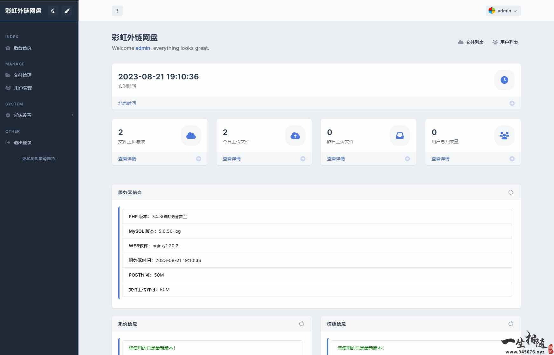Screen dimensions: 554x355
Task: Refresh the 系统信息 panel
Action: tap(302, 324)
